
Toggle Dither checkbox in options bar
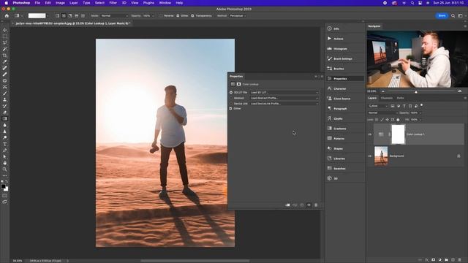tap(178, 15)
